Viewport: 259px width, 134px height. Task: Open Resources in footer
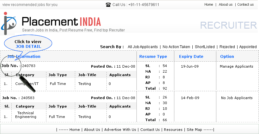click(x=173, y=130)
